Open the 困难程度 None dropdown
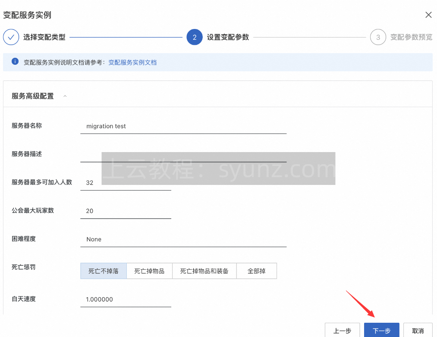Screen dimensions: 437x337 [x=183, y=239]
